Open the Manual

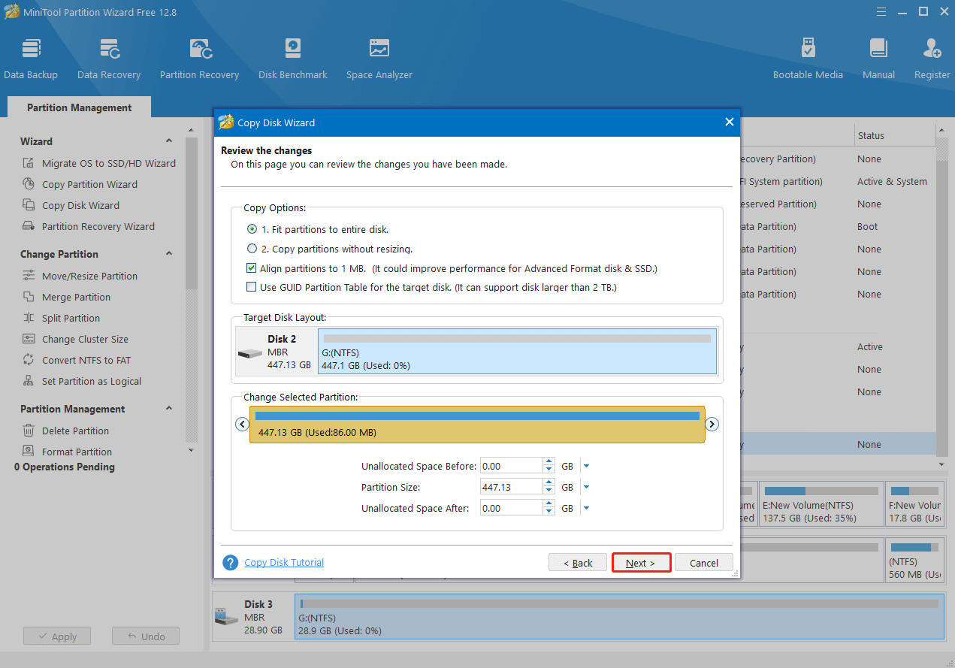pyautogui.click(x=878, y=59)
